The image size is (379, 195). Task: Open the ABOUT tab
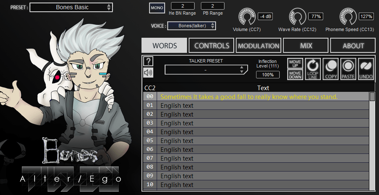(x=353, y=45)
